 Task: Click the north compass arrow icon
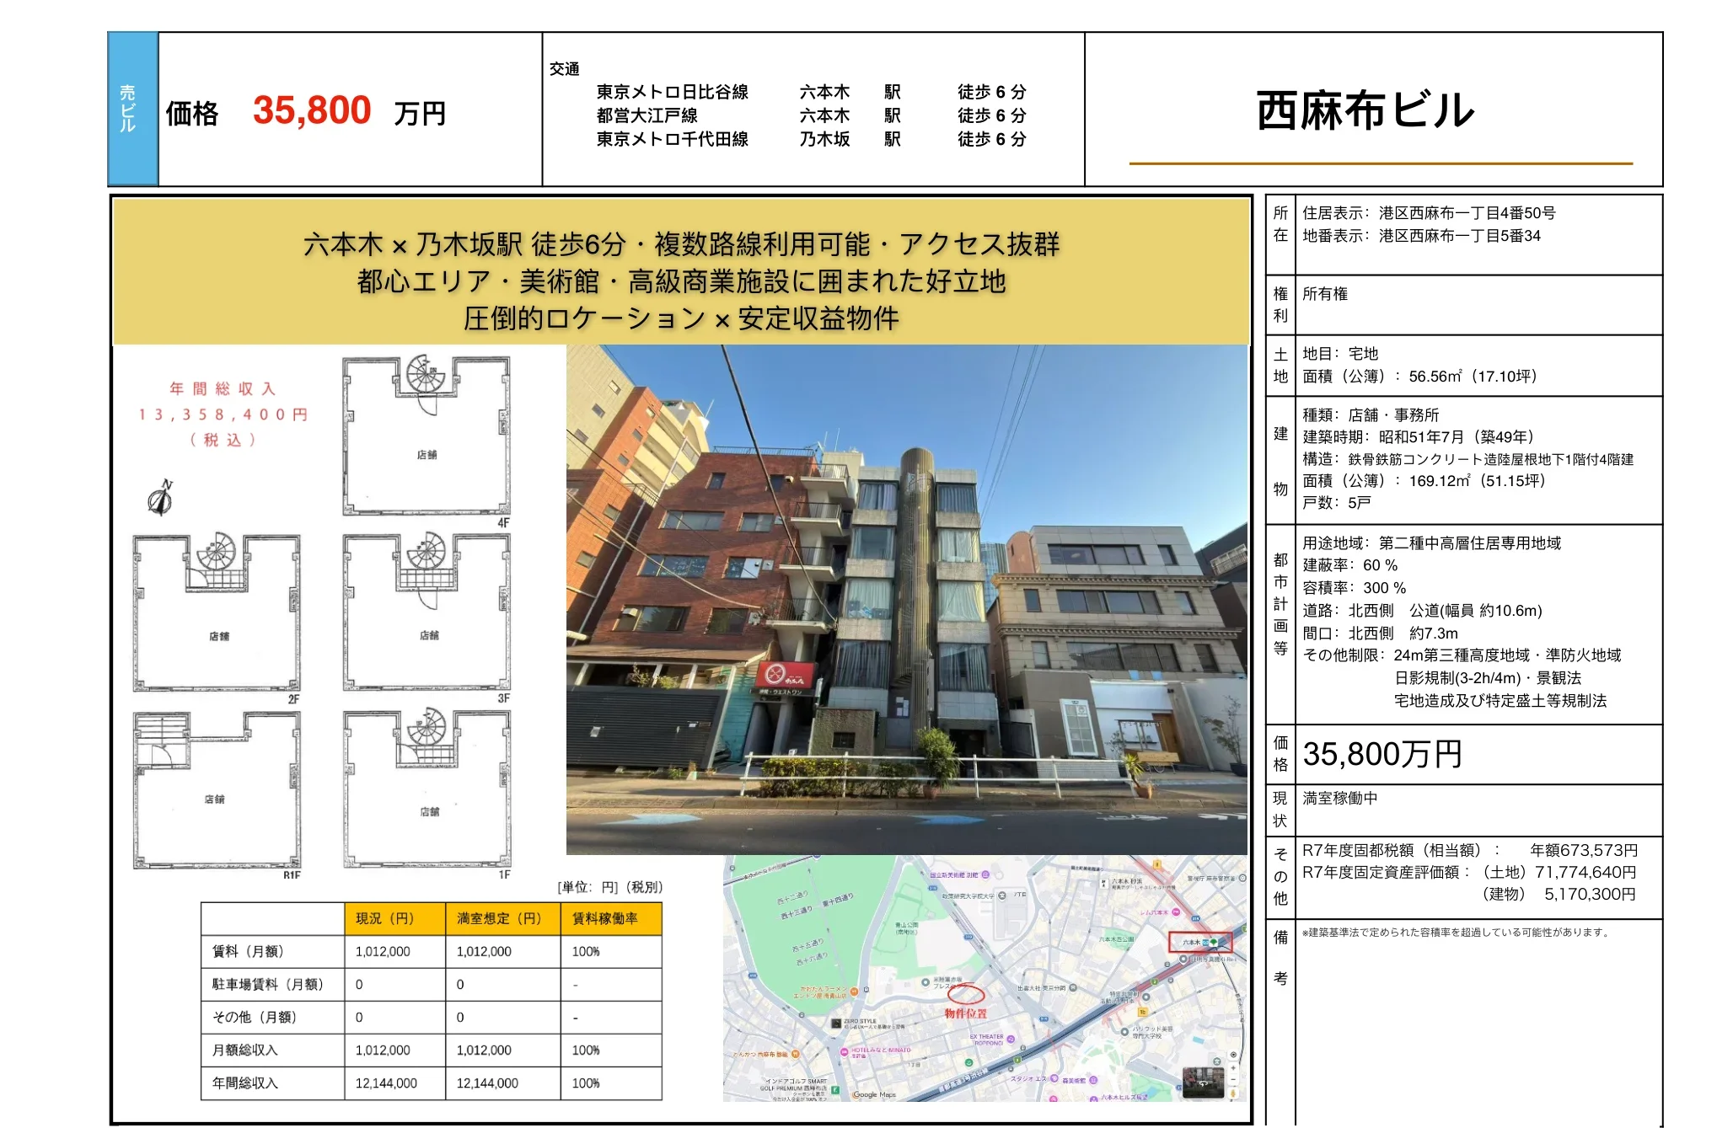click(x=160, y=497)
